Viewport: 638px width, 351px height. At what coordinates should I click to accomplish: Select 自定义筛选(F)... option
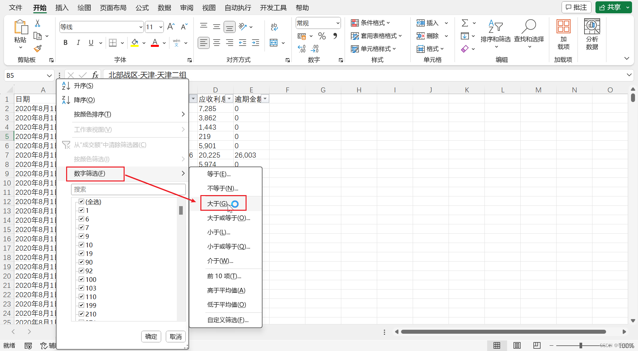[x=226, y=320]
